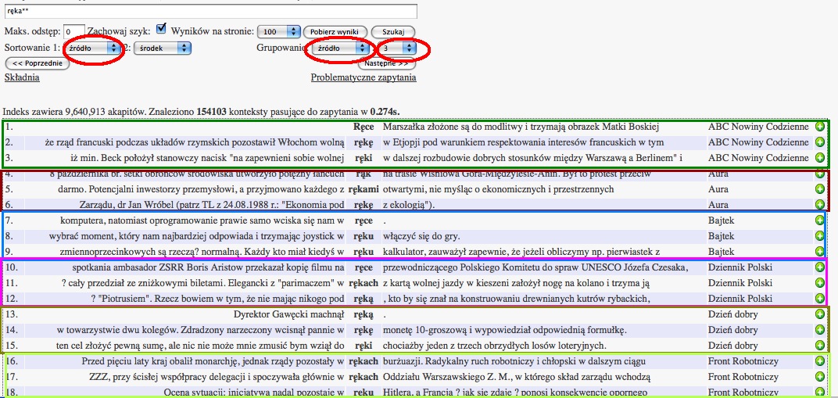Screen dimensions: 838x398
Task: Open the Składnia link
Action: click(x=22, y=77)
